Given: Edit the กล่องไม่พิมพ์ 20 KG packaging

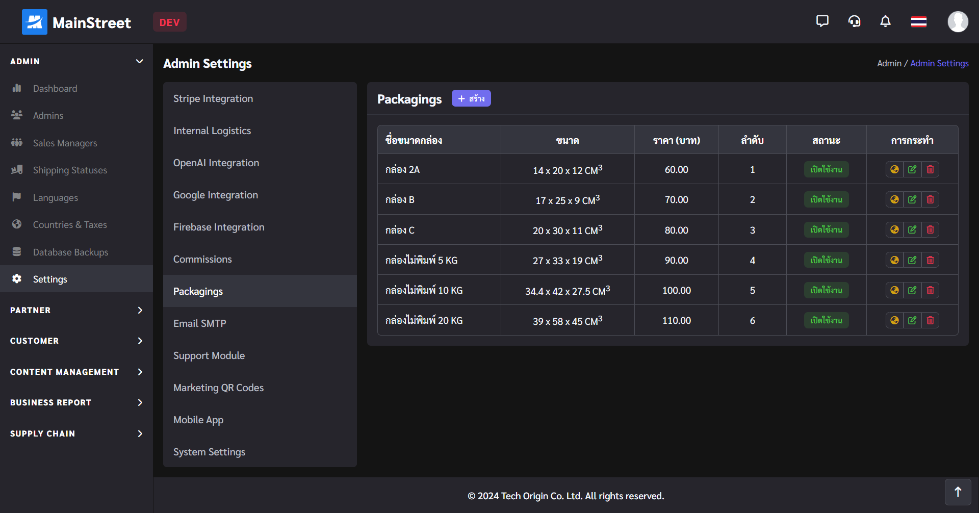Looking at the screenshot, I should (x=912, y=320).
